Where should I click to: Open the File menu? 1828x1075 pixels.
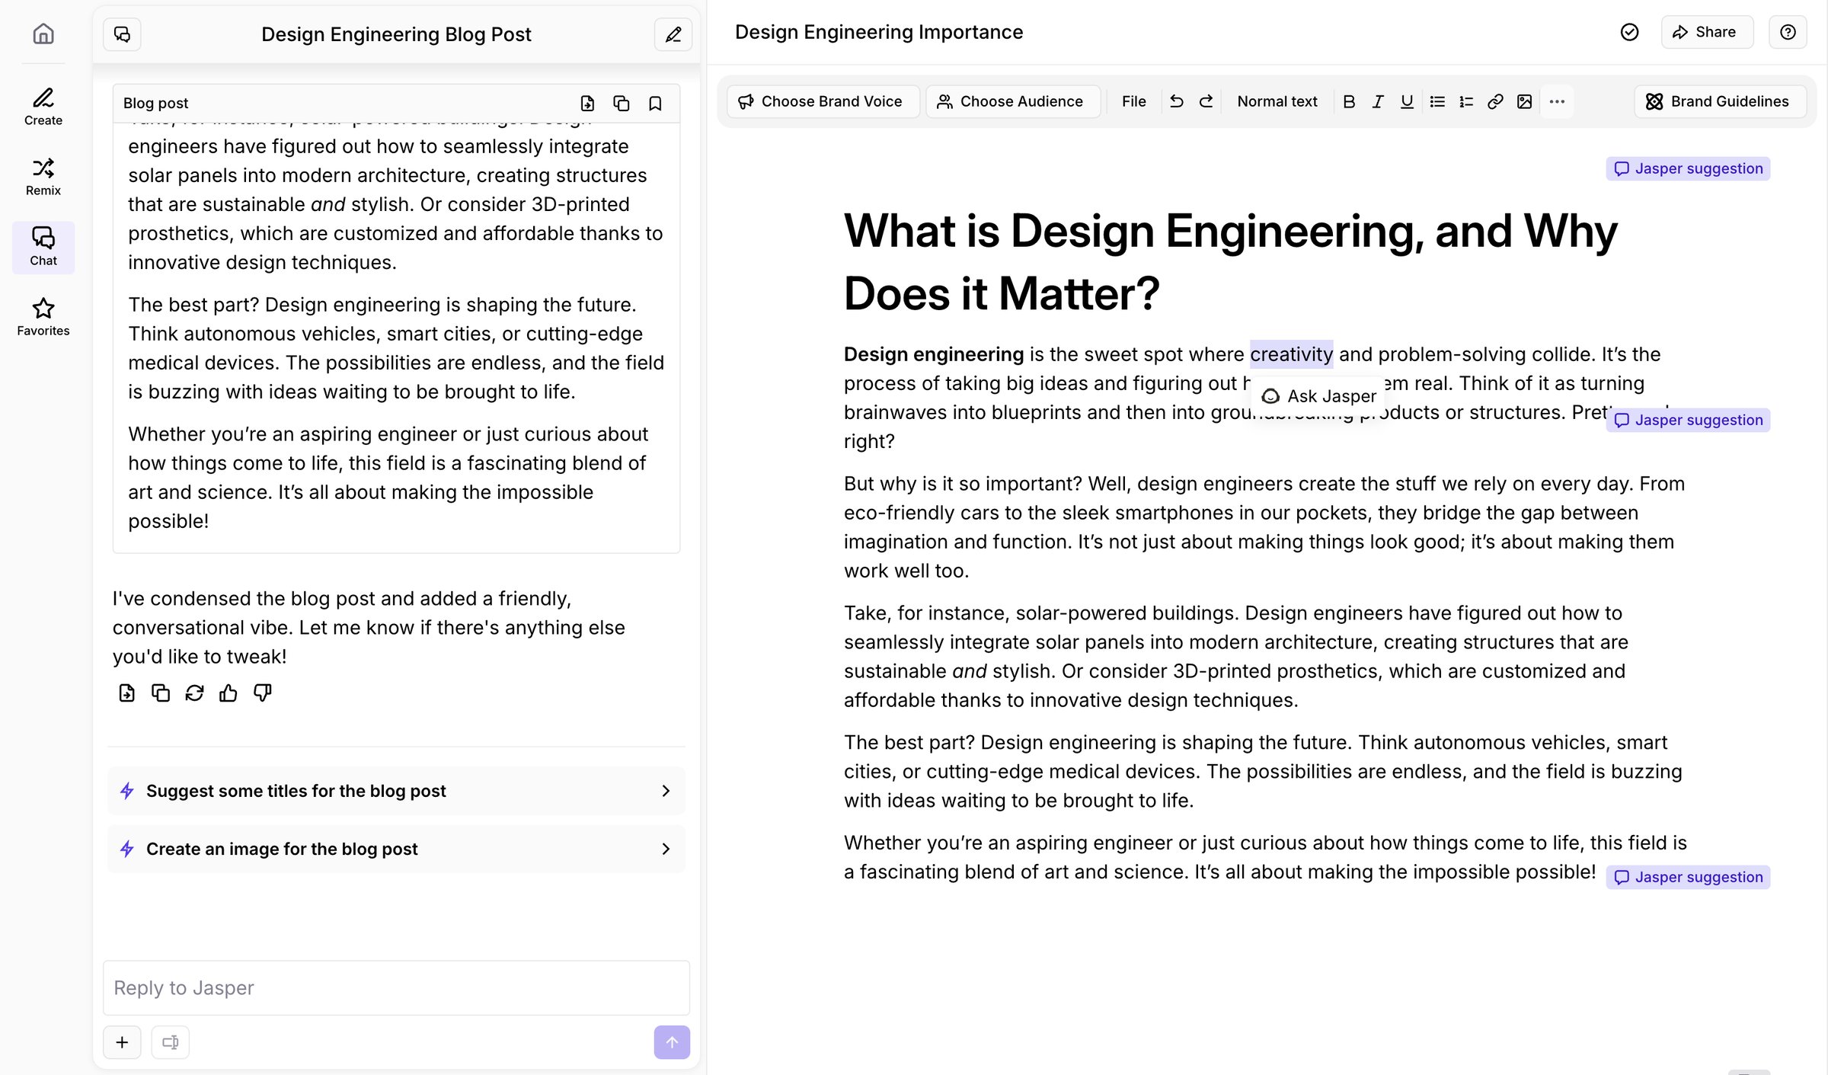(x=1133, y=101)
